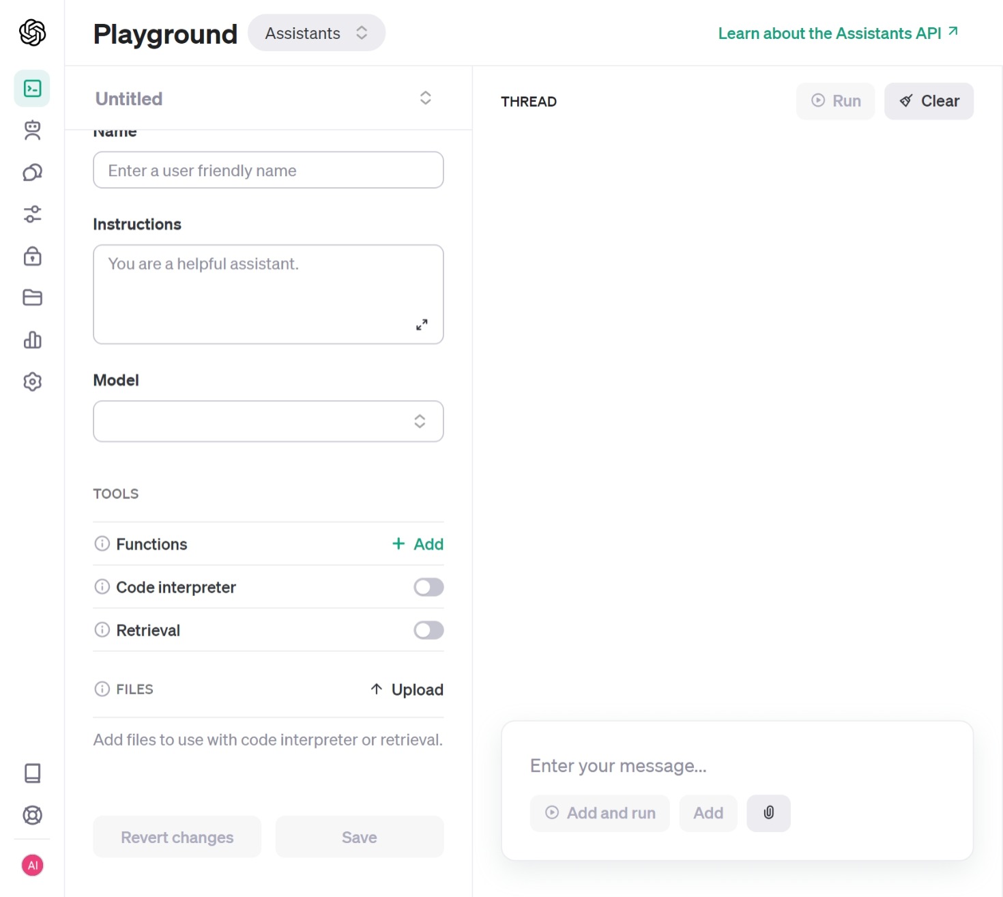1003x897 pixels.
Task: Open the Assistants mode dropdown
Action: coord(317,33)
